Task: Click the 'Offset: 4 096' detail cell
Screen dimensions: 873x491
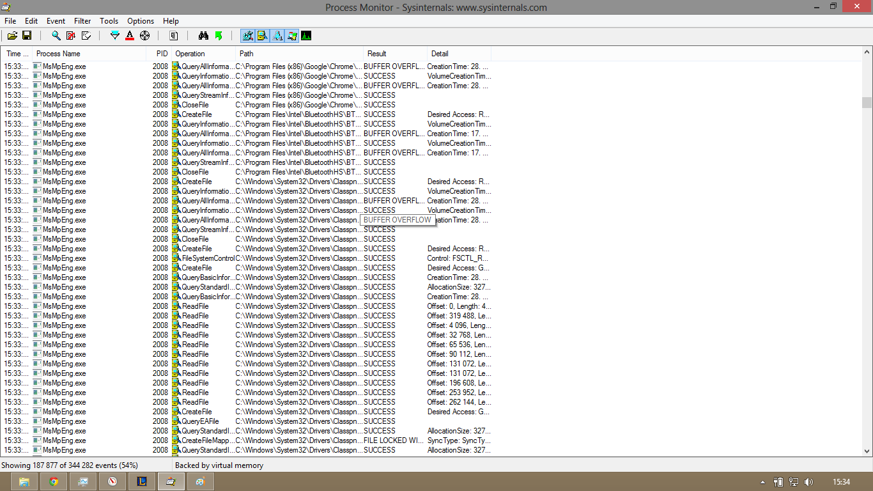Action: point(459,325)
